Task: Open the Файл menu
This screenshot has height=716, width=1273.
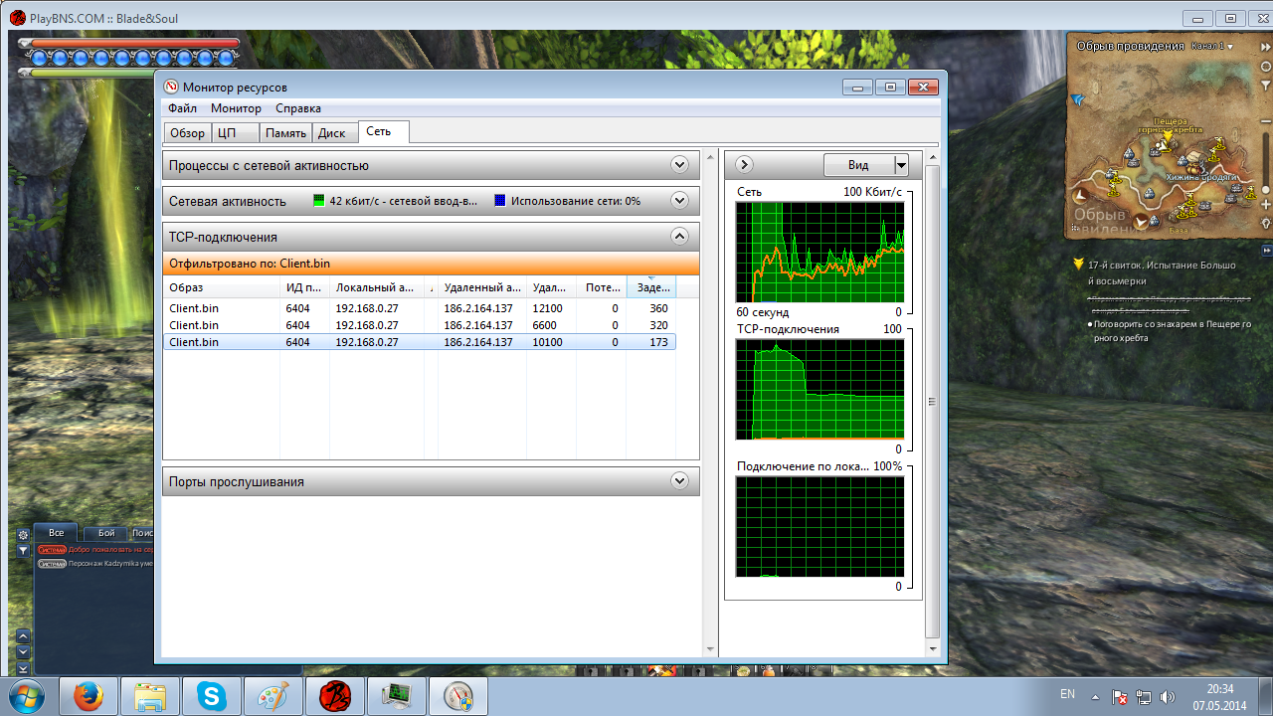Action: (182, 108)
